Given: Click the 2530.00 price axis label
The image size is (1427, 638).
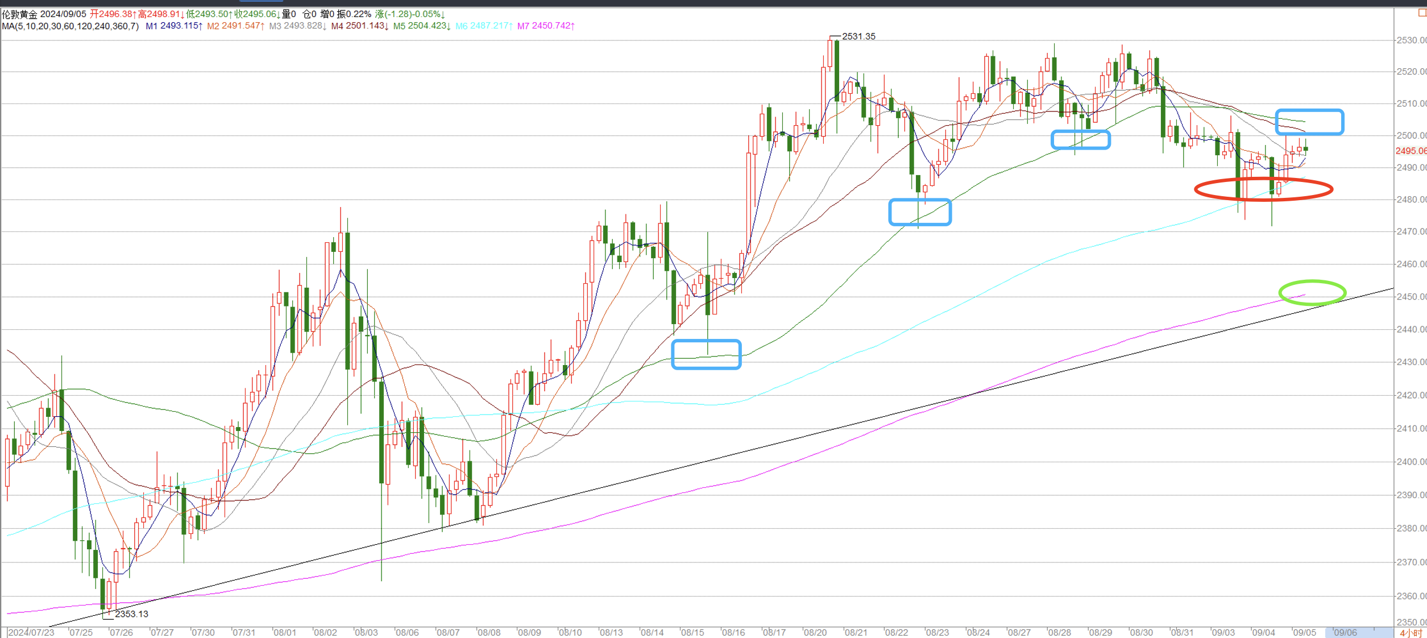Looking at the screenshot, I should [x=1412, y=40].
